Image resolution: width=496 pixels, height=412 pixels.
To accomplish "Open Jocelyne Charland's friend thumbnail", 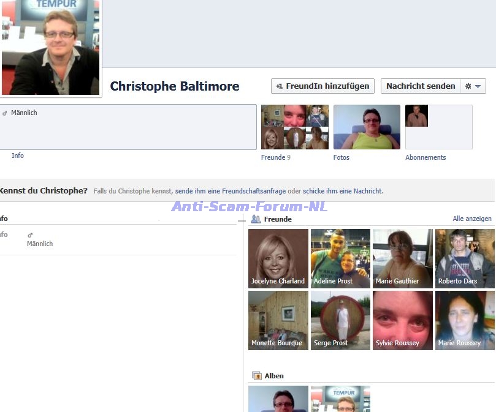I will 278,258.
